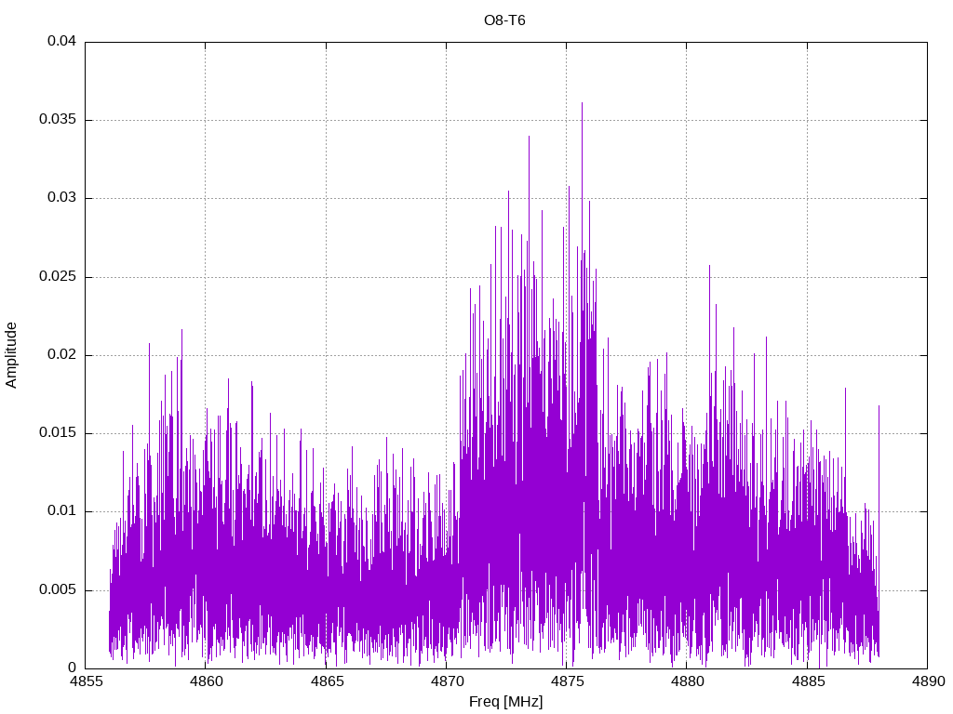Select the 4860 x-axis tick label
This screenshot has height=714, width=953.
206,681
